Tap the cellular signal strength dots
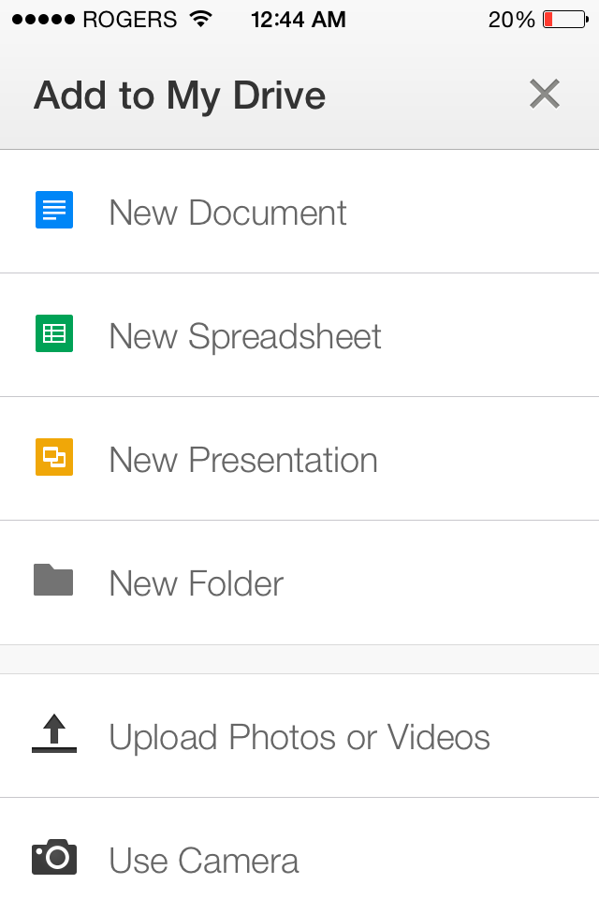This screenshot has height=899, width=599. coord(43,20)
